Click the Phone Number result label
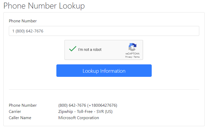Screen dimensions: 206x129 (23, 105)
